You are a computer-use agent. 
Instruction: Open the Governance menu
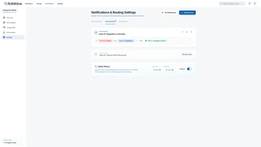click(49, 4)
